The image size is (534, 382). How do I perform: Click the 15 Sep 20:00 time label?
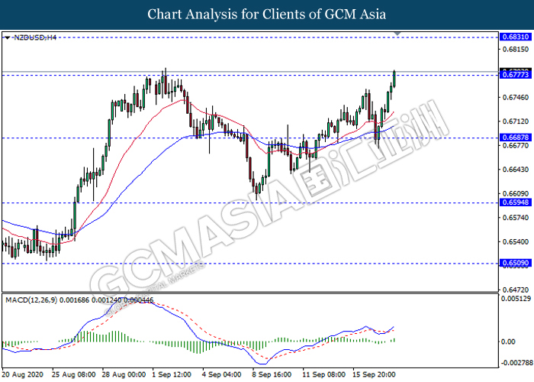tap(374, 374)
